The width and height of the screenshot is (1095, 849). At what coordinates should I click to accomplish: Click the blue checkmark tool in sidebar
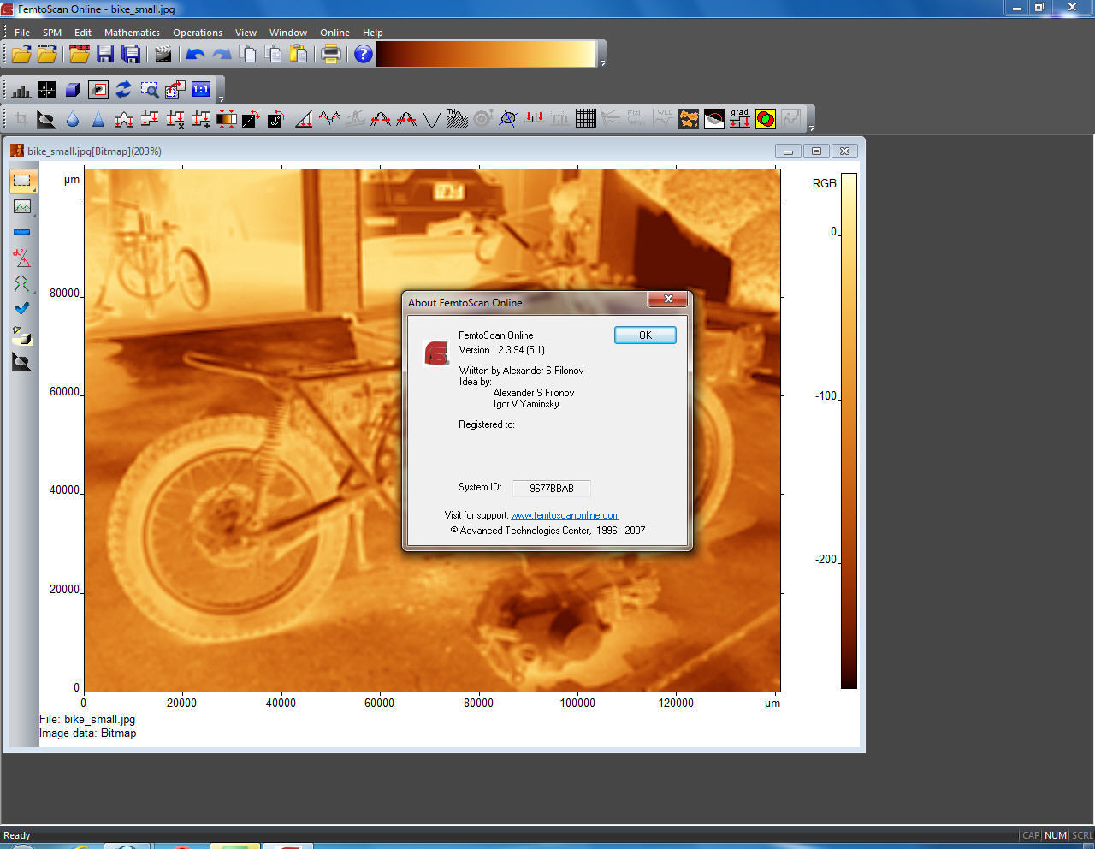pyautogui.click(x=22, y=309)
